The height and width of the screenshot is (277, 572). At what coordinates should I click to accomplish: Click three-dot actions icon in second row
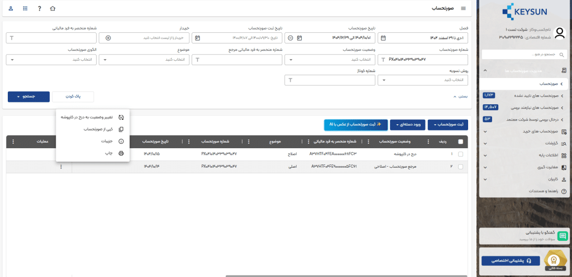click(61, 167)
